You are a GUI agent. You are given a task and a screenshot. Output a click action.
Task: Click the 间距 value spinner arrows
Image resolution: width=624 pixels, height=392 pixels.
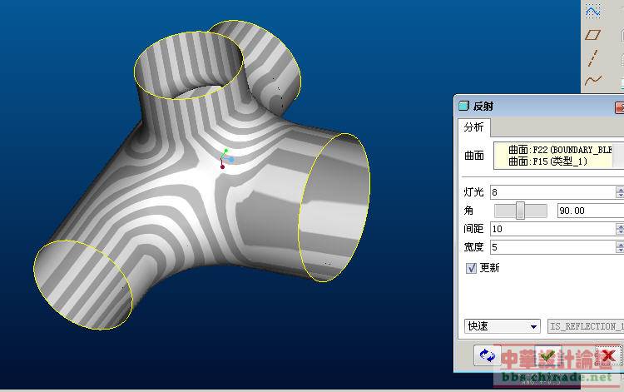[620, 228]
